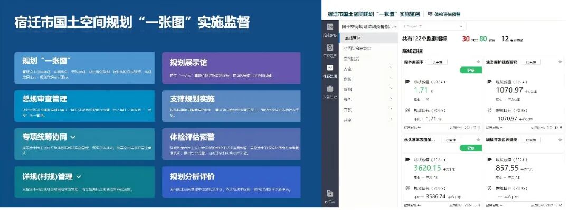Screen dimensions: 570x210
Task: Open second dark-sidebar icon below the gauge
Action: point(330,47)
